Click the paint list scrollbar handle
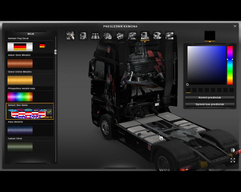241x192 pixels. pyautogui.click(x=56, y=52)
